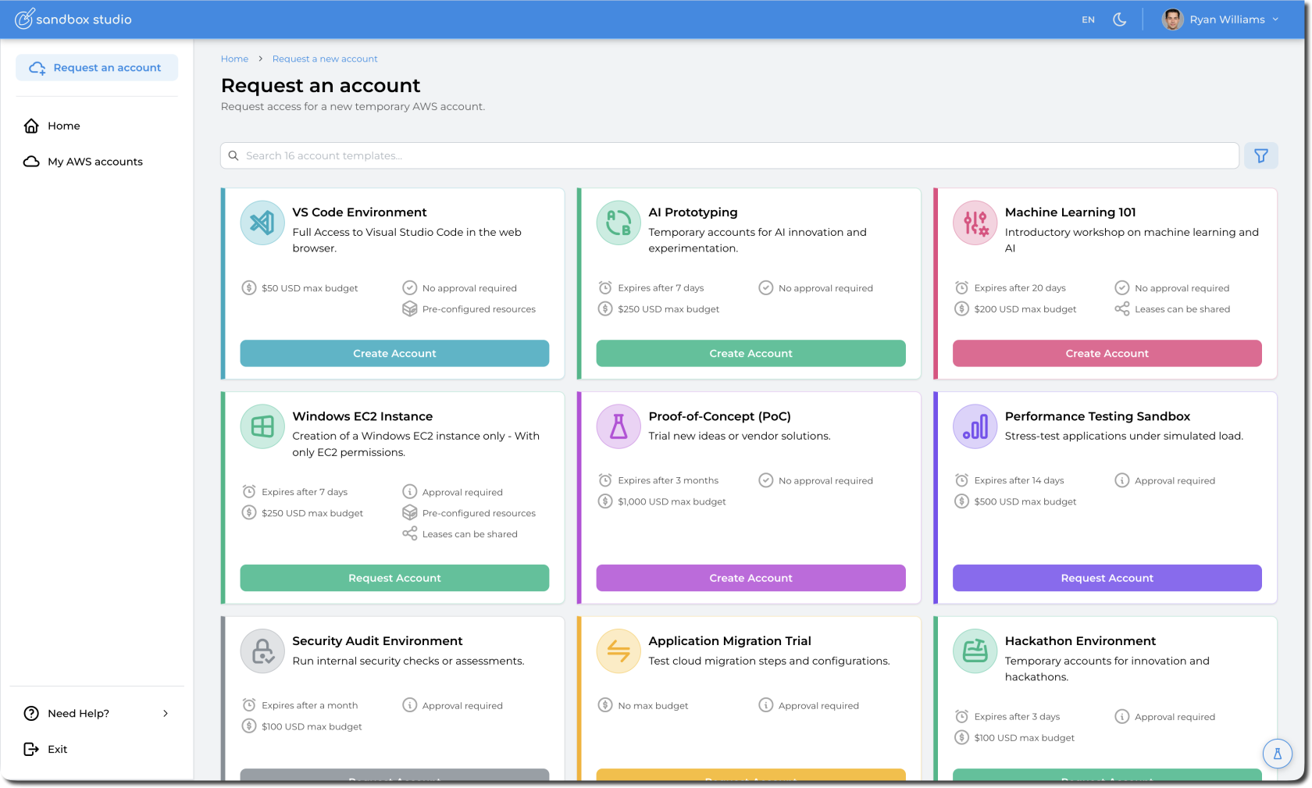
Task: Click the AI Prototyping template icon
Action: [x=619, y=223]
